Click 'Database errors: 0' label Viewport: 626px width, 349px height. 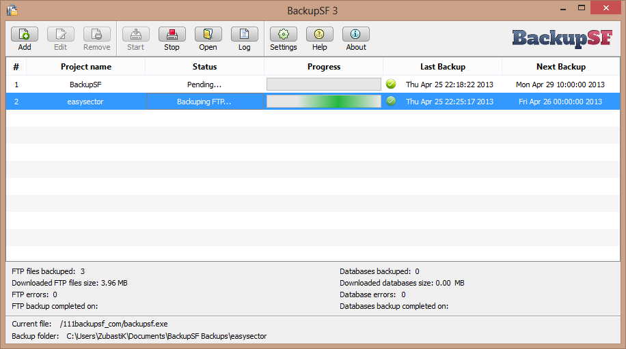[x=373, y=294]
